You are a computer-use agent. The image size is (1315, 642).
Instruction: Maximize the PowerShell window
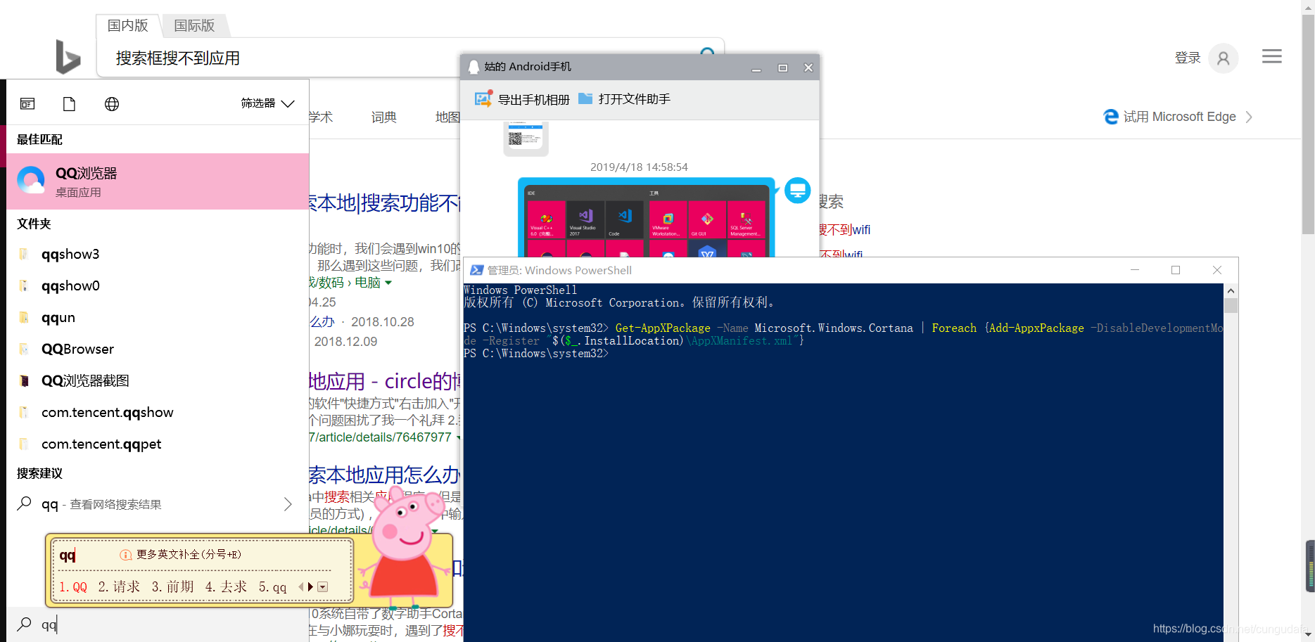1176,270
